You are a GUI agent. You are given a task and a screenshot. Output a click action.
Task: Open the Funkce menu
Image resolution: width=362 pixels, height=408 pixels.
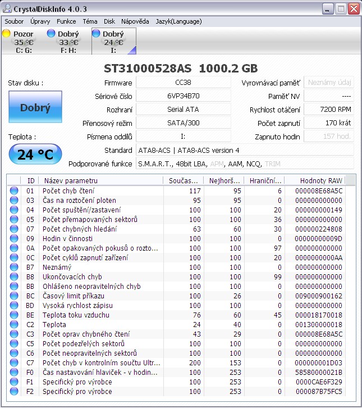pos(66,21)
